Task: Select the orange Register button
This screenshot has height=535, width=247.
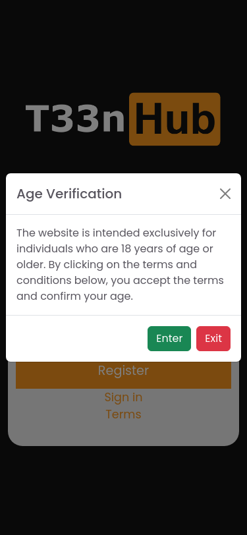Action: pyautogui.click(x=124, y=375)
